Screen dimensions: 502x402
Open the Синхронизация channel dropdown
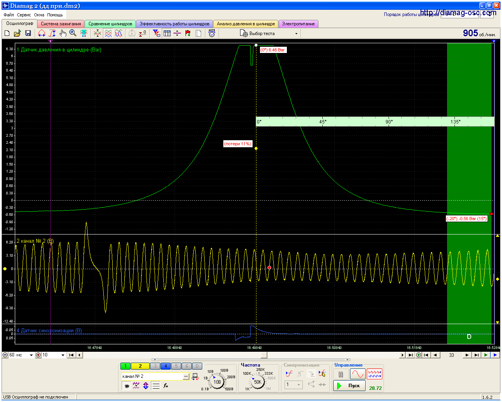point(293,385)
